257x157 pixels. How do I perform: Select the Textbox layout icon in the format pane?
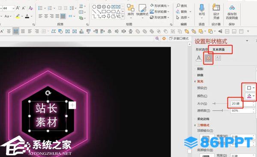pos(218,58)
